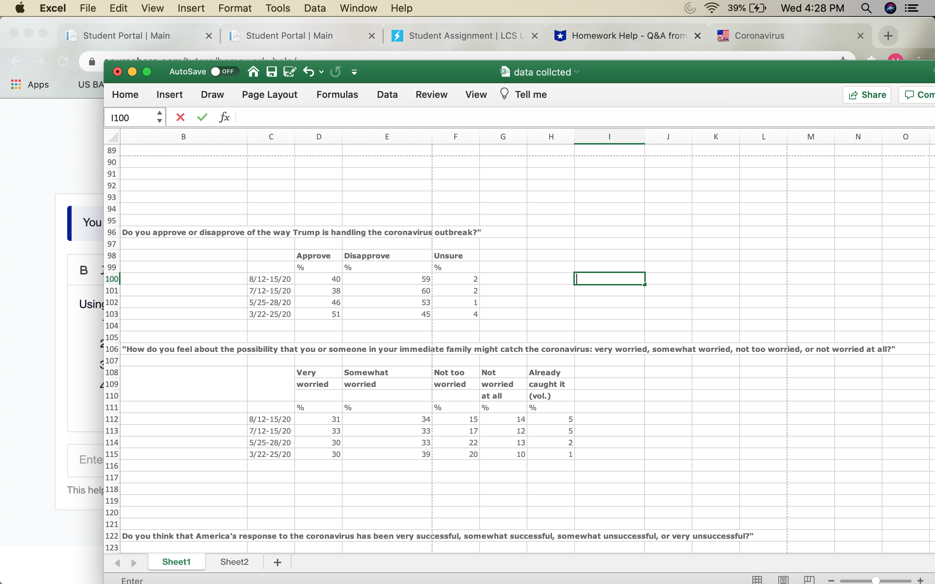The image size is (935, 584).
Task: Click the Redo icon
Action: pos(335,72)
